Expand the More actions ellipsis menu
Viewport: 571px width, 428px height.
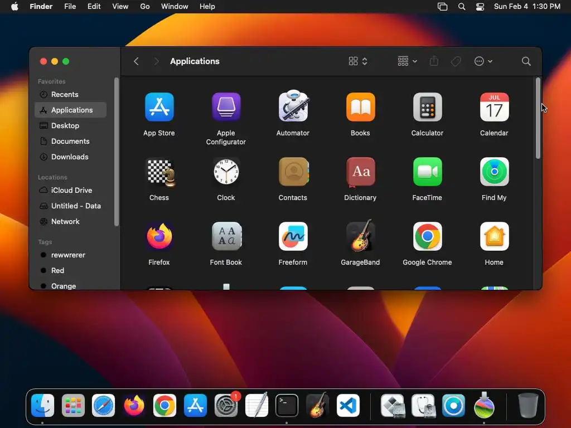coord(483,61)
